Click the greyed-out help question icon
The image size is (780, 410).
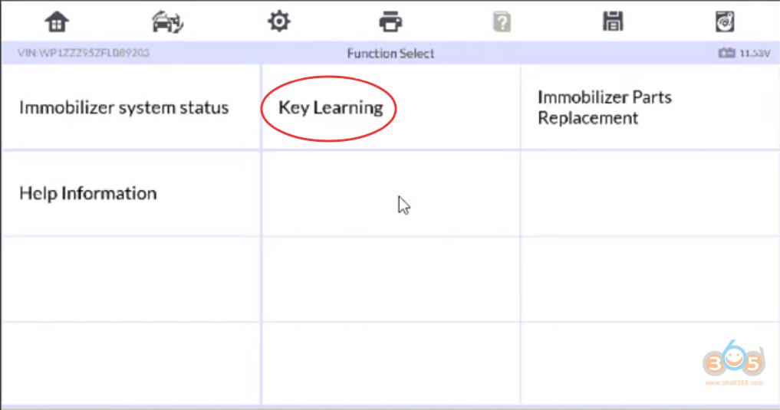(502, 22)
